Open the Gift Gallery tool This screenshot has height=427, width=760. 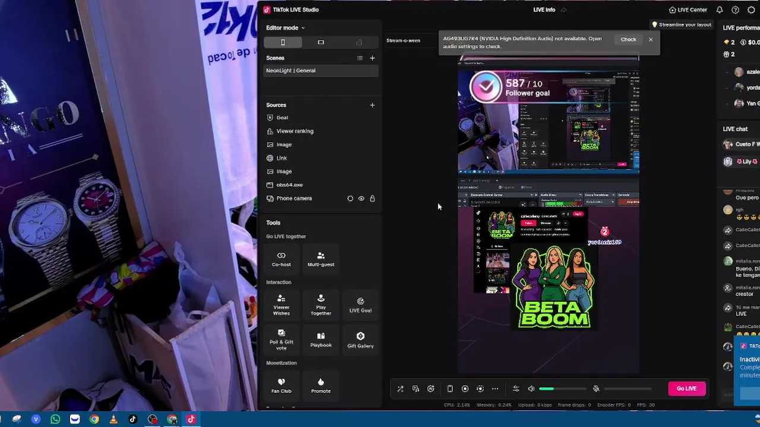[360, 340]
